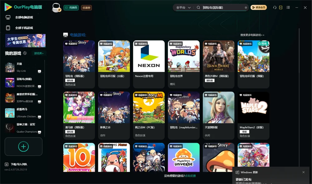The height and width of the screenshot is (184, 312).
Task: Click the yellow mini-window mode icon
Action: click(281, 7)
